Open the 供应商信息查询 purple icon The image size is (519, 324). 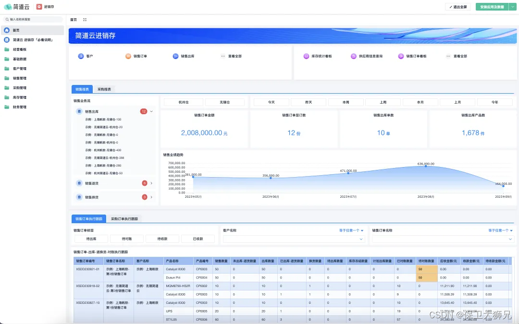pos(354,56)
